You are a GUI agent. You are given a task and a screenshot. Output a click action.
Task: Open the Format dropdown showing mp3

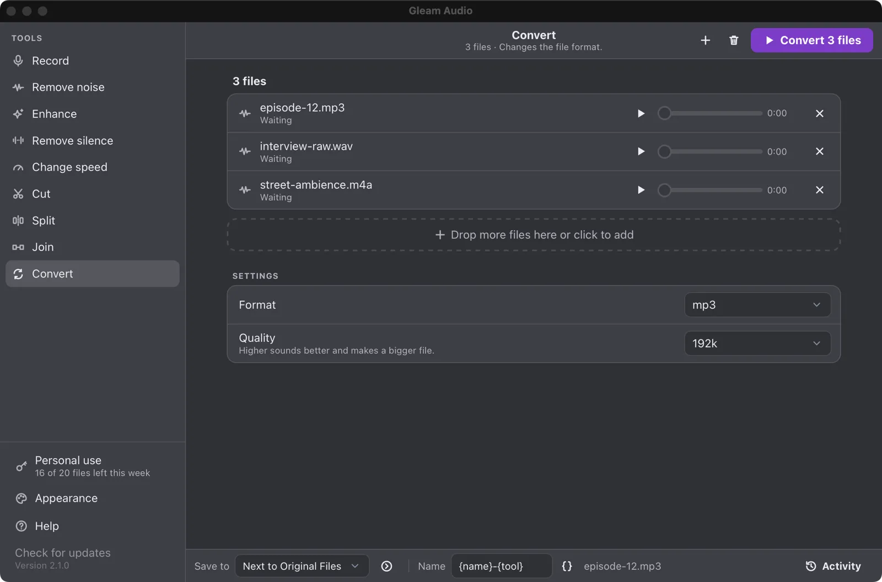coord(757,305)
